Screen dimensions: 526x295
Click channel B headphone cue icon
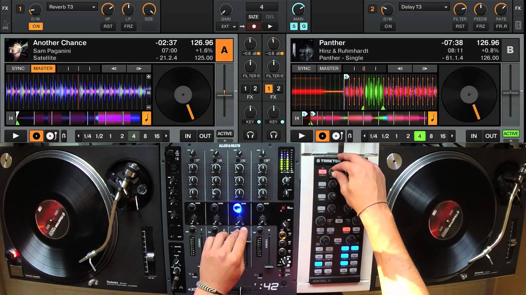273,135
